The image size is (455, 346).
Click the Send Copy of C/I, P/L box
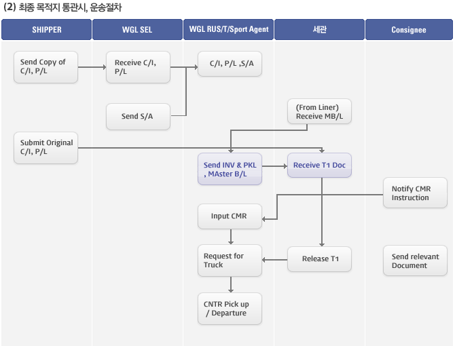click(46, 67)
